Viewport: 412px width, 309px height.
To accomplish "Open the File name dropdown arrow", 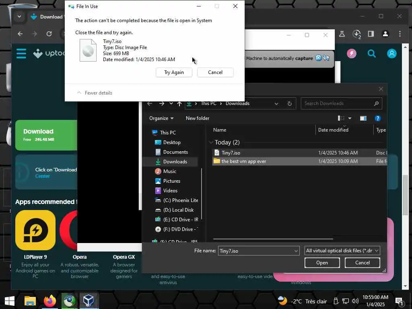I will click(x=296, y=251).
